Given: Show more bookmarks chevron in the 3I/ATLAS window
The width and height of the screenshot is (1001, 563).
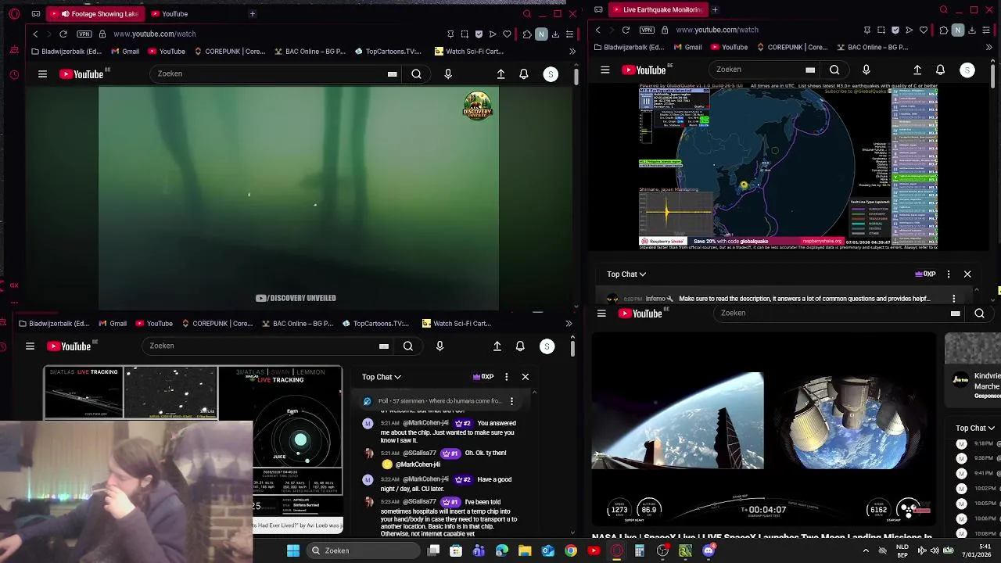Looking at the screenshot, I should click(569, 323).
